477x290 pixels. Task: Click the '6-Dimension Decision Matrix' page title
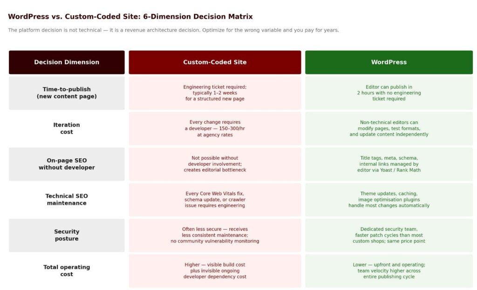click(130, 17)
